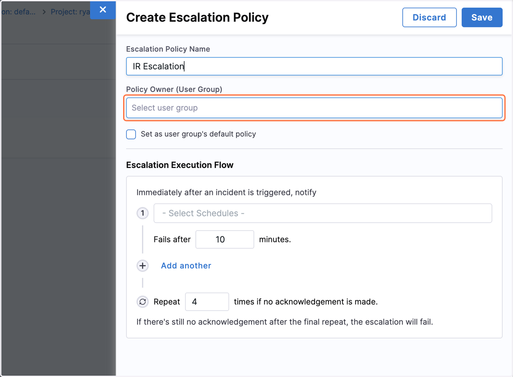The height and width of the screenshot is (377, 513).
Task: Click the Create Escalation Policy title
Action: click(198, 18)
